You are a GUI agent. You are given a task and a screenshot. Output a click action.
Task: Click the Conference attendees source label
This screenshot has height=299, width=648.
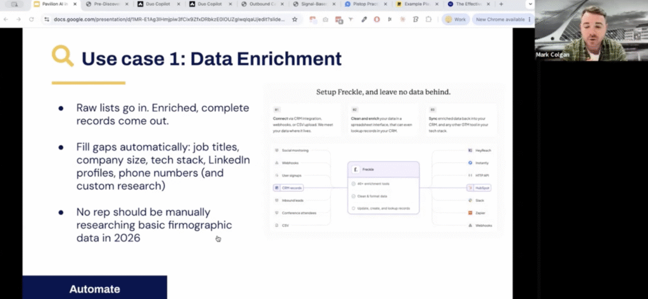pyautogui.click(x=299, y=213)
